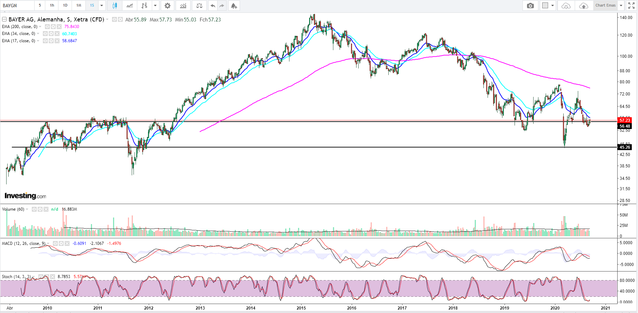Image resolution: width=638 pixels, height=313 pixels.
Task: Click the Chart Emas layout name button
Action: 605,6
